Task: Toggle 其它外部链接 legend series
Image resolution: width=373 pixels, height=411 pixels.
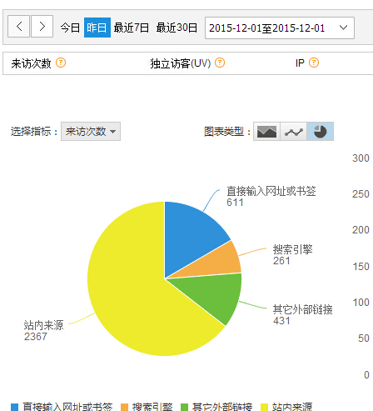Action: [216, 407]
